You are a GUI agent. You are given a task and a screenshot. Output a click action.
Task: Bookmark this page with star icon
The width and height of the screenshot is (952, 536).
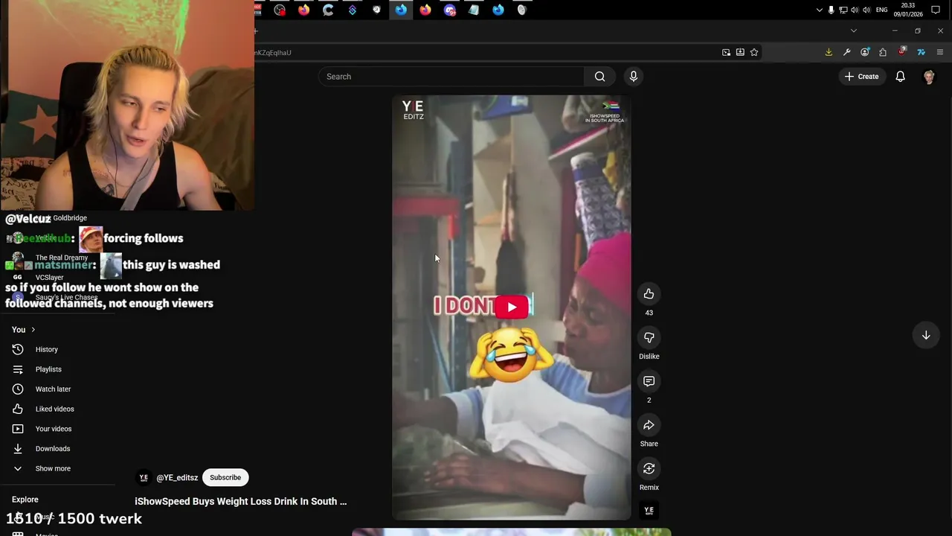click(754, 52)
